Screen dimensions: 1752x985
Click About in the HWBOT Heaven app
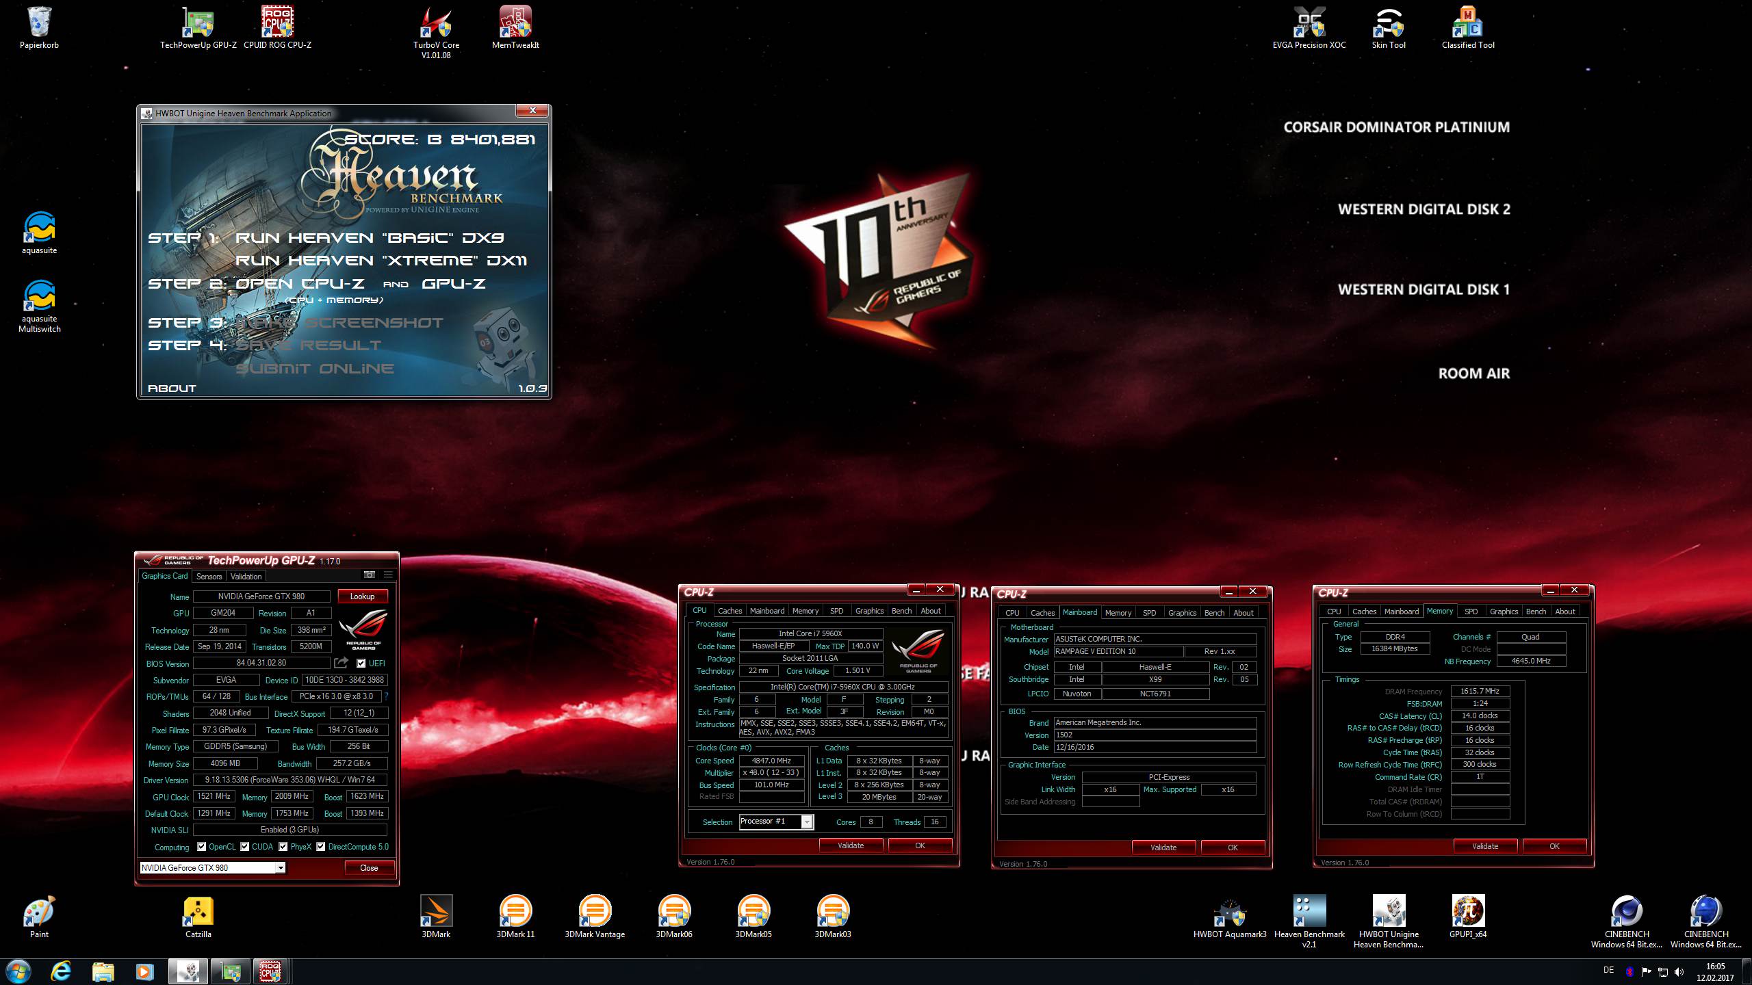pyautogui.click(x=172, y=388)
